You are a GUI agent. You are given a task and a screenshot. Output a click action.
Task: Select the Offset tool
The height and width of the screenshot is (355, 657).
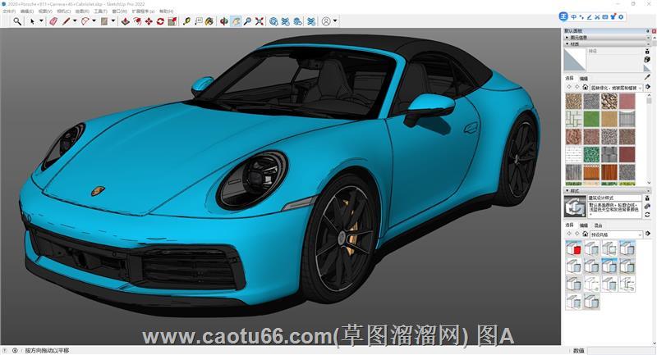click(x=137, y=21)
